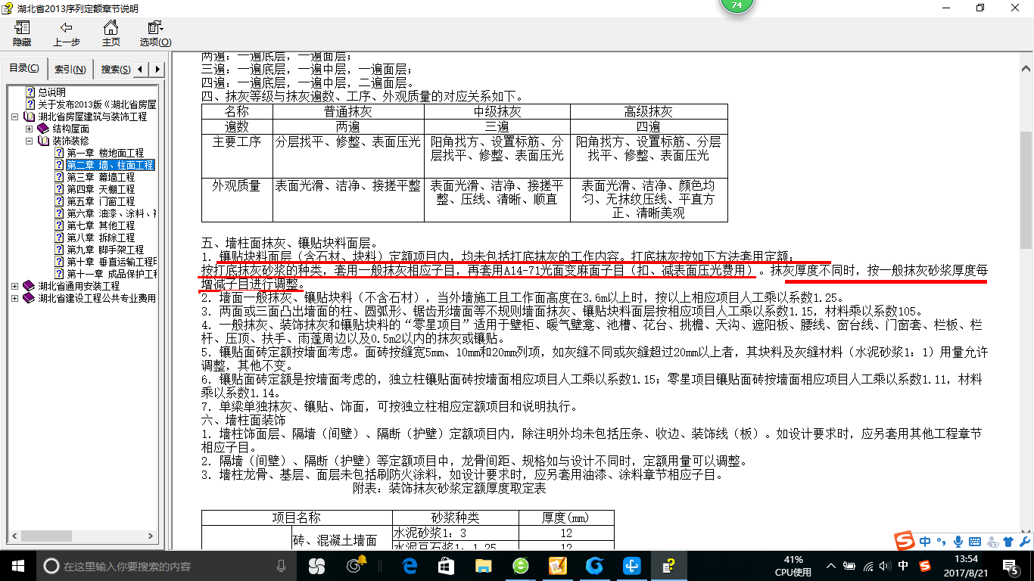Image resolution: width=1034 pixels, height=581 pixels.
Task: Open 第六章 油漆、涂料 topic
Action: (111, 213)
